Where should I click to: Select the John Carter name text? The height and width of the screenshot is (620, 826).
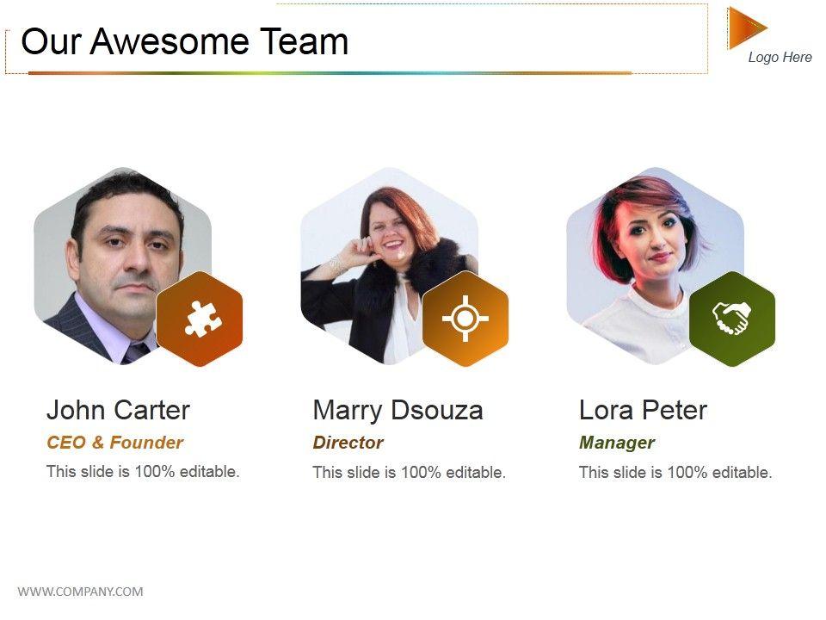[118, 410]
